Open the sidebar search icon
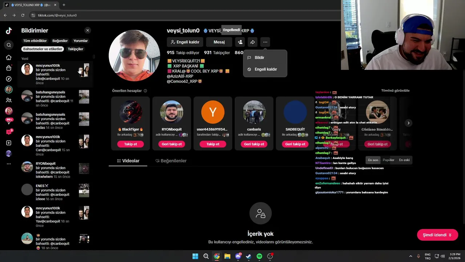This screenshot has height=262, width=465. point(9,45)
